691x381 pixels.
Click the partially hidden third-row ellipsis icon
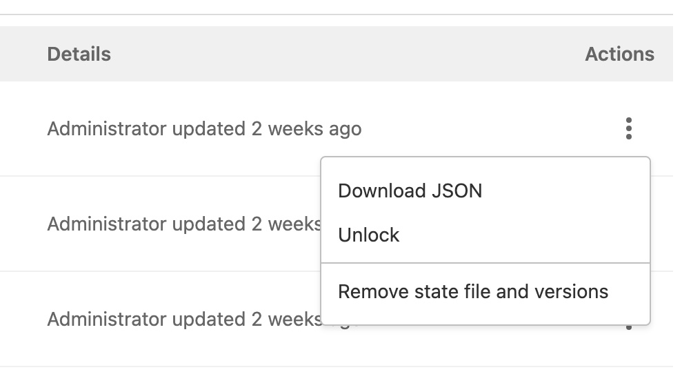[628, 326]
